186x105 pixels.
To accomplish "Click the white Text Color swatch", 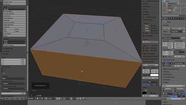I will click(154, 75).
